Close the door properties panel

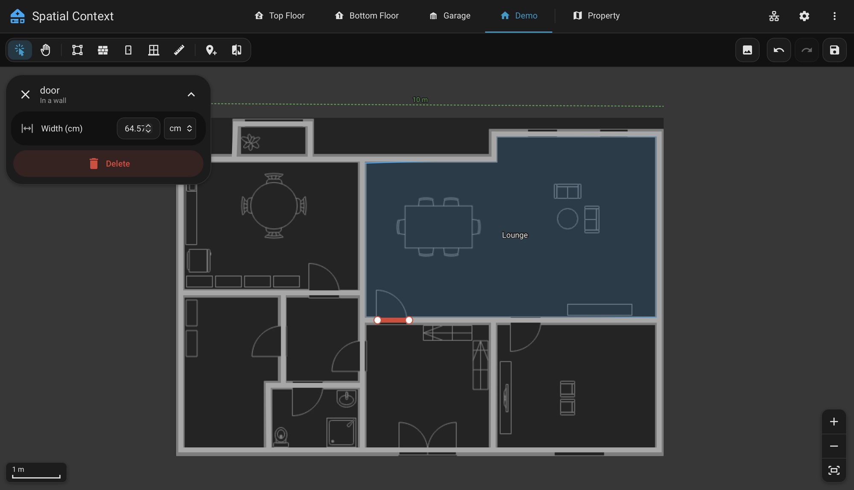pyautogui.click(x=26, y=94)
